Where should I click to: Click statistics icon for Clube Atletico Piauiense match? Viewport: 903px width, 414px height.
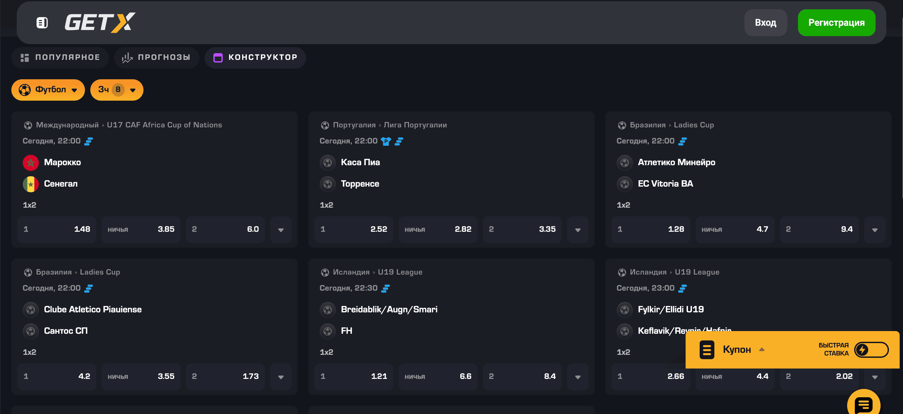pos(89,288)
